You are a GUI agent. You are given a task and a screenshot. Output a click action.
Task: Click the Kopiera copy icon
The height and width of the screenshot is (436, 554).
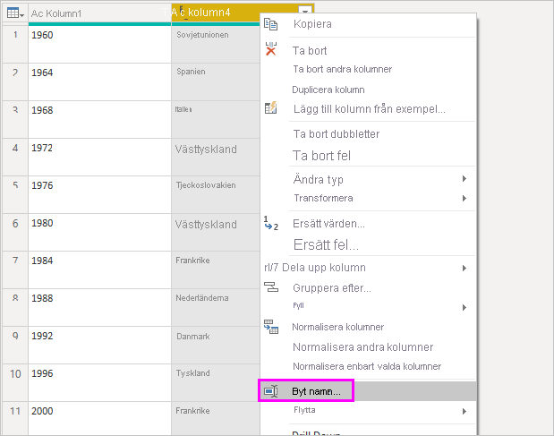tap(271, 24)
